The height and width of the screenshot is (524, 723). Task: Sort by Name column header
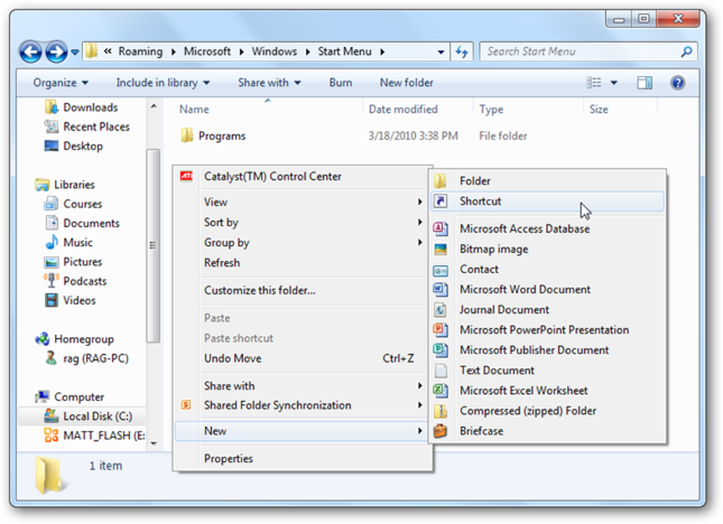coord(194,110)
